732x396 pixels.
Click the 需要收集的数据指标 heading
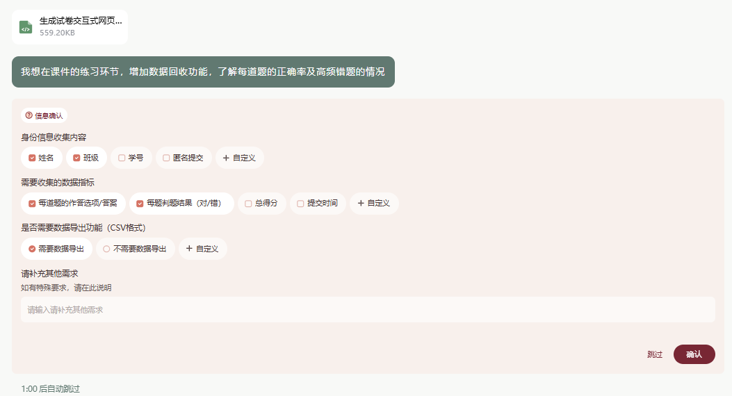tap(58, 183)
